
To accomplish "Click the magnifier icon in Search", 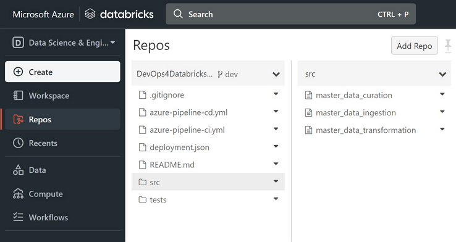I will [x=178, y=14].
